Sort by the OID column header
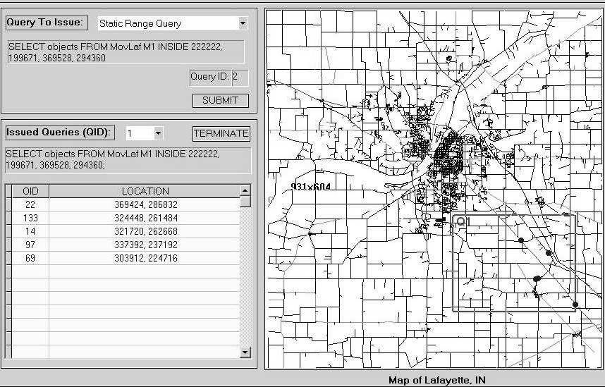Viewport: 605px width, 387px height. pos(30,191)
